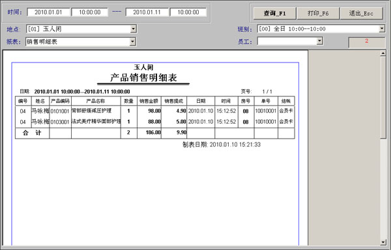Image resolution: width=391 pixels, height=250 pixels.
Task: Click product code cell 0101001
Action: click(60, 111)
